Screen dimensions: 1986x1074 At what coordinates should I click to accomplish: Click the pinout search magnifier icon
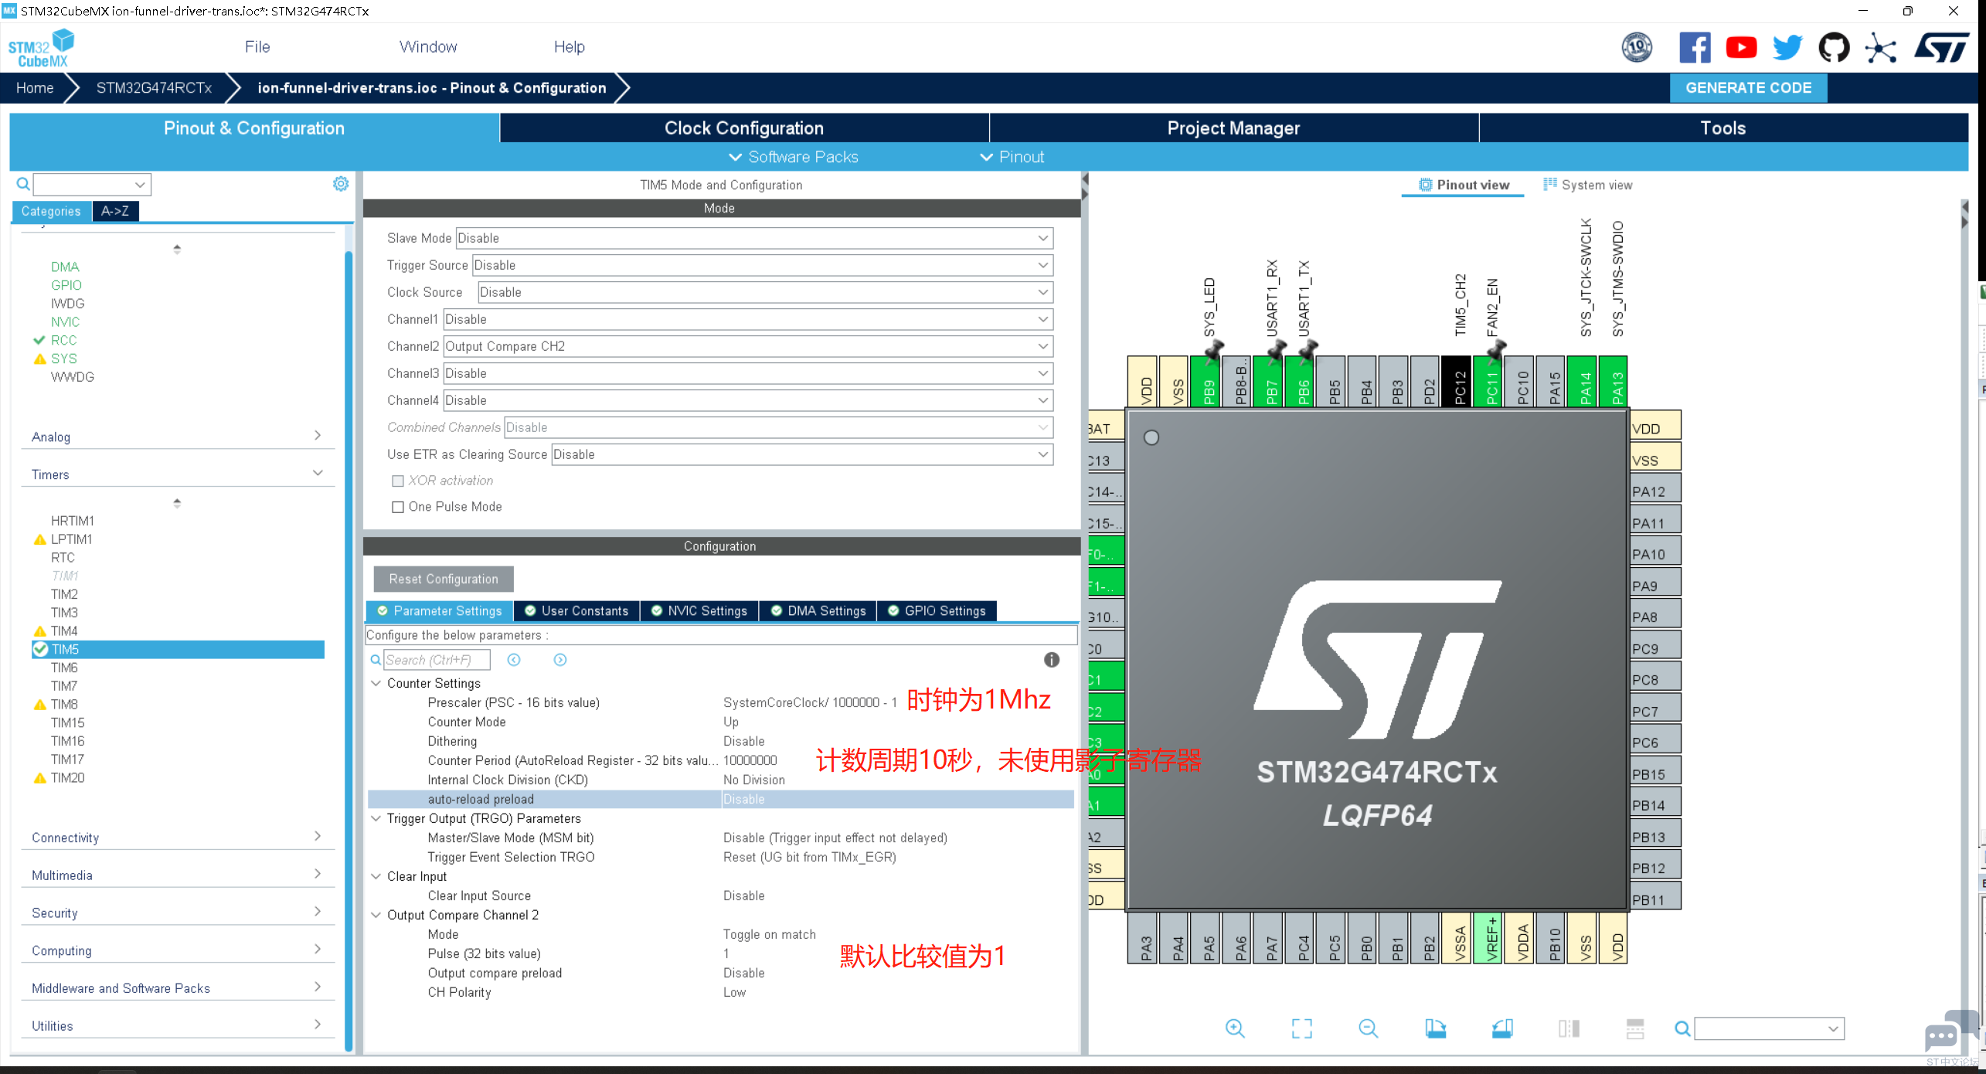[1682, 1028]
